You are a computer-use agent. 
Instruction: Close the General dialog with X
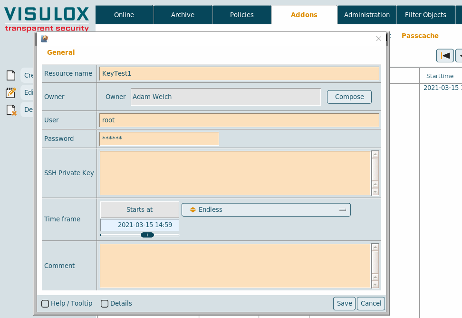pyautogui.click(x=379, y=39)
